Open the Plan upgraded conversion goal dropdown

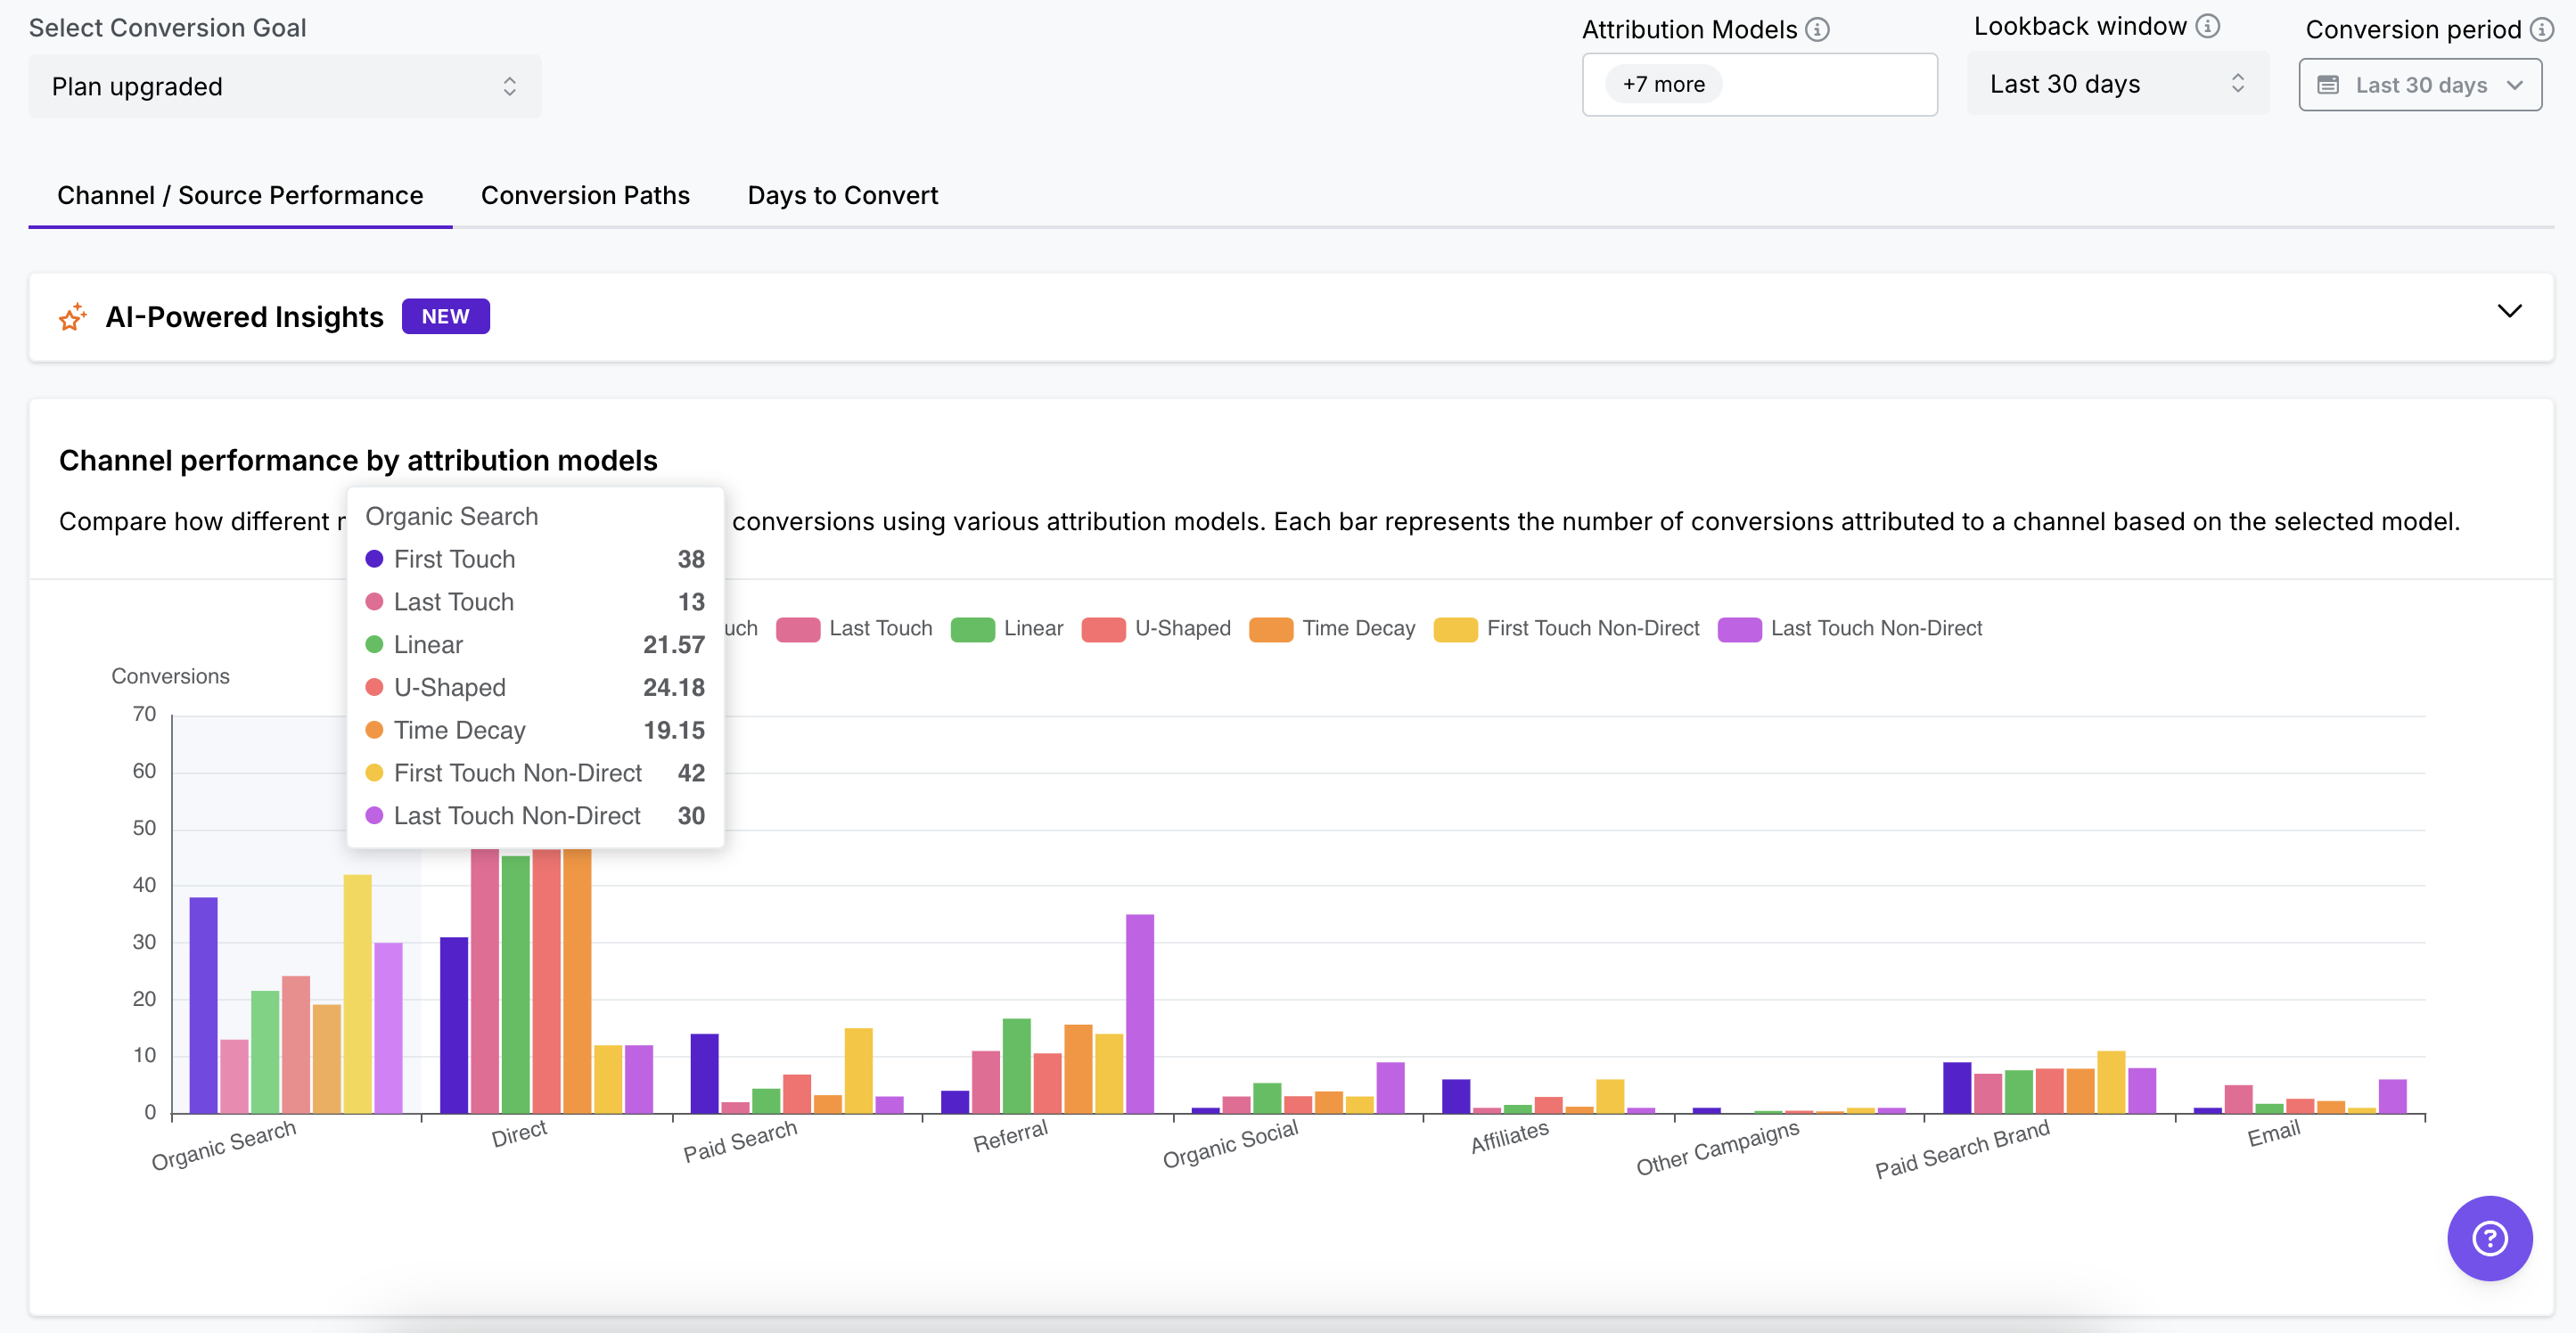tap(284, 87)
